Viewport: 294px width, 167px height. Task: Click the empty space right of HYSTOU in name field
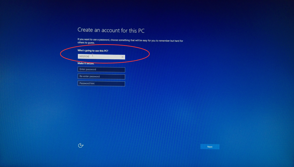pyautogui.click(x=106, y=57)
